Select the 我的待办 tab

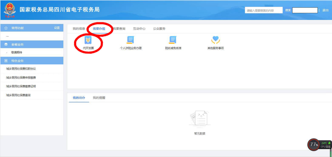click(x=79, y=98)
